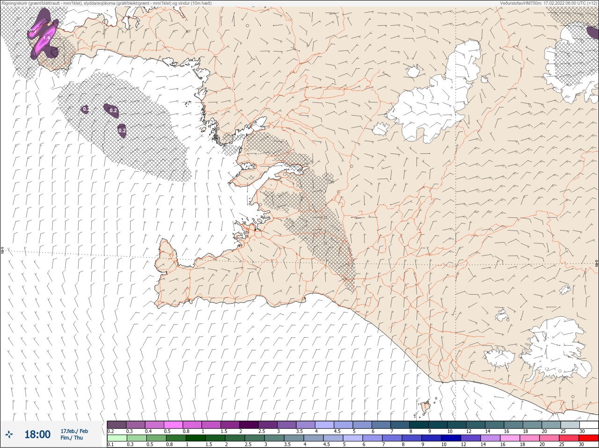Click the 'Fim./ Thu' weekday text

pos(72,438)
